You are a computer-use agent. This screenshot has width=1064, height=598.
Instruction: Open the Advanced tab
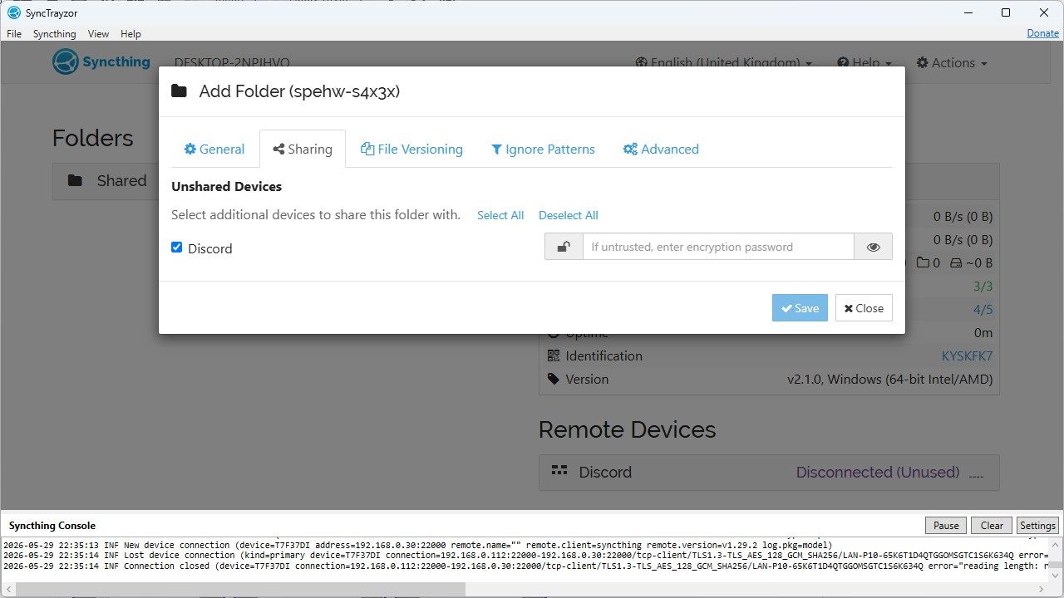[x=661, y=149]
